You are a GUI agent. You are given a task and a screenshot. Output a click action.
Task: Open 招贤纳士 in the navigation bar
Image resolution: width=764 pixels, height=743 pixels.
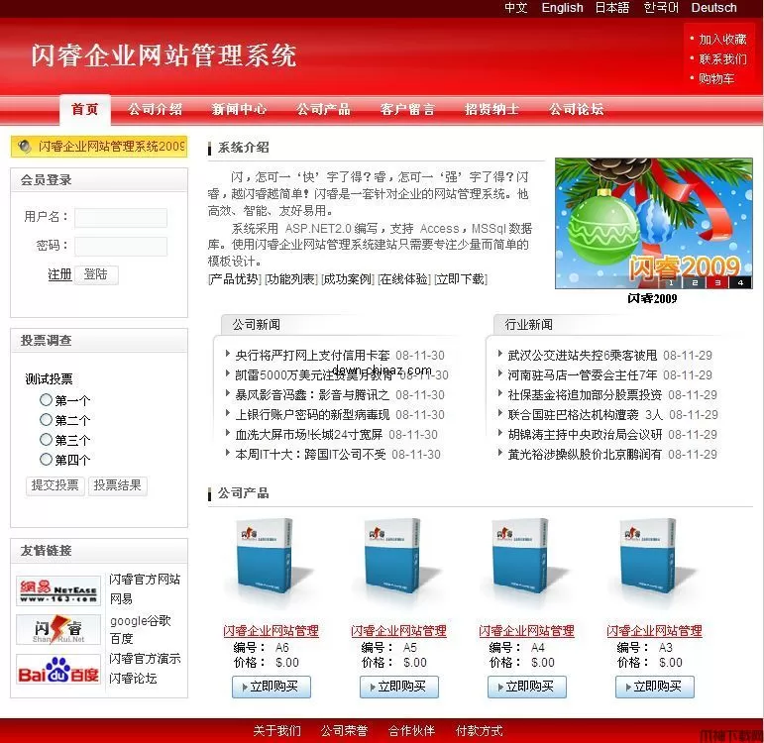491,109
